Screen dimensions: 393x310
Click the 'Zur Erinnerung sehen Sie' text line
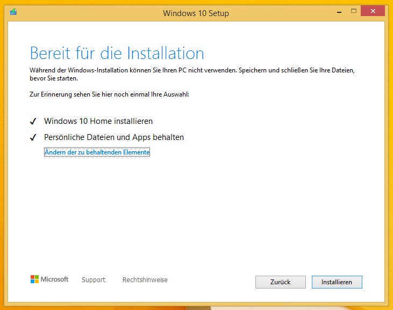(109, 94)
